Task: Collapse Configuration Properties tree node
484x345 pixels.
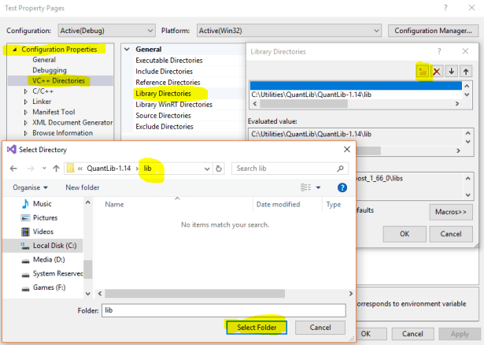Action: pyautogui.click(x=14, y=49)
